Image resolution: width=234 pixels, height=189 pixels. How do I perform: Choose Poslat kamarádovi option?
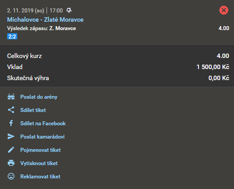43,137
